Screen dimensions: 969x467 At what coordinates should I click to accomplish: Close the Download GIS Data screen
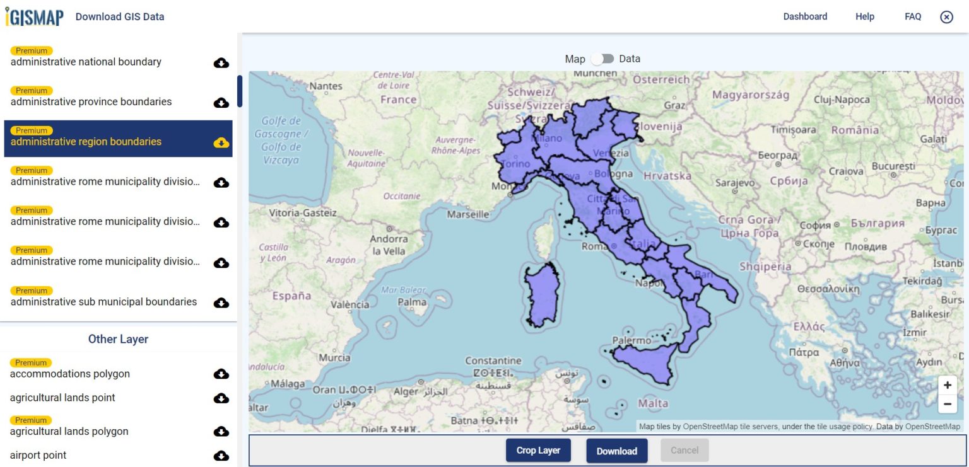tap(946, 17)
